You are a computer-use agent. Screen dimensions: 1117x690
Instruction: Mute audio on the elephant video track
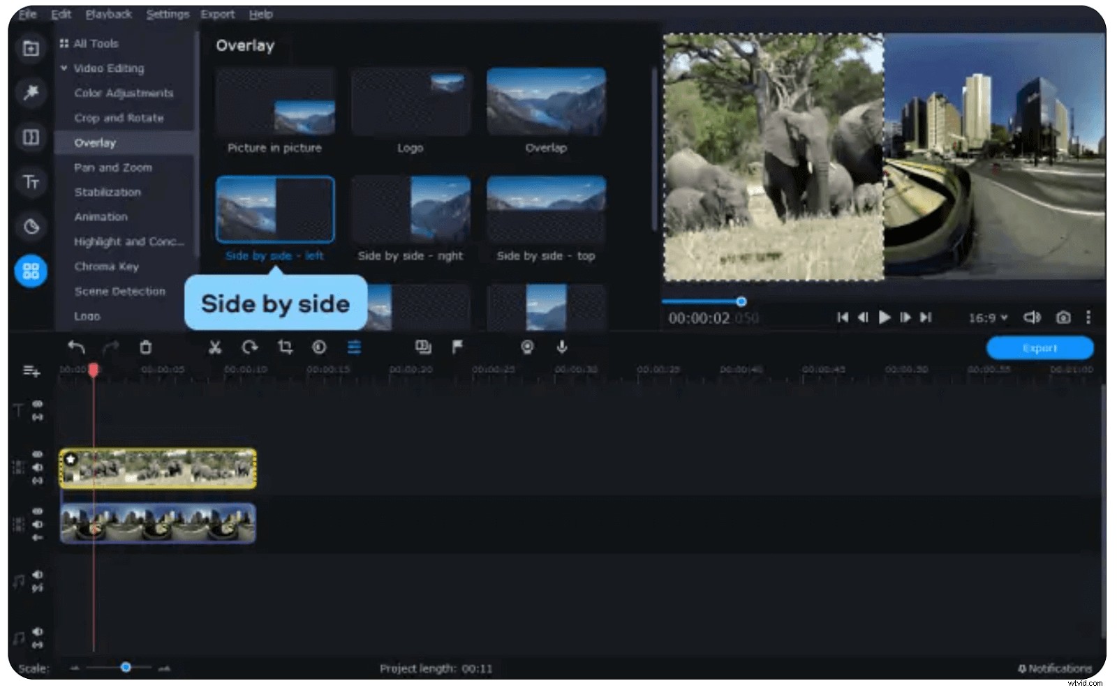pos(38,467)
